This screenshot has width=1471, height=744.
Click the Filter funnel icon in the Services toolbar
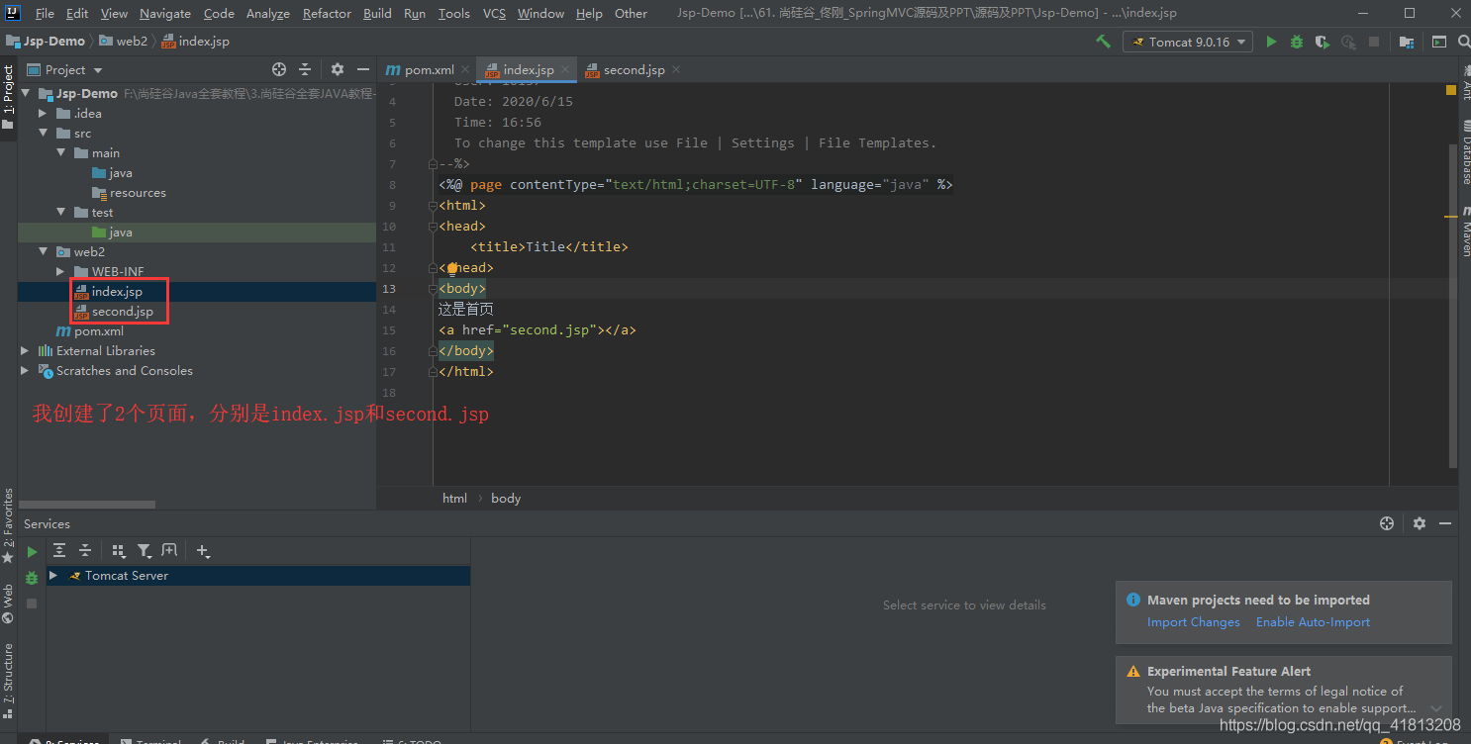click(144, 551)
